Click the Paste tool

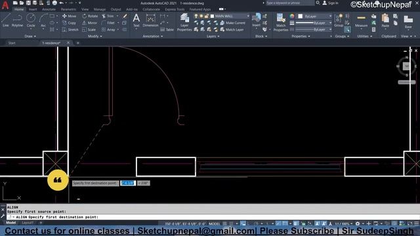385,20
